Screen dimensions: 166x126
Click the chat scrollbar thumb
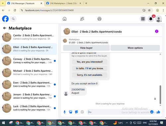click(x=160, y=95)
